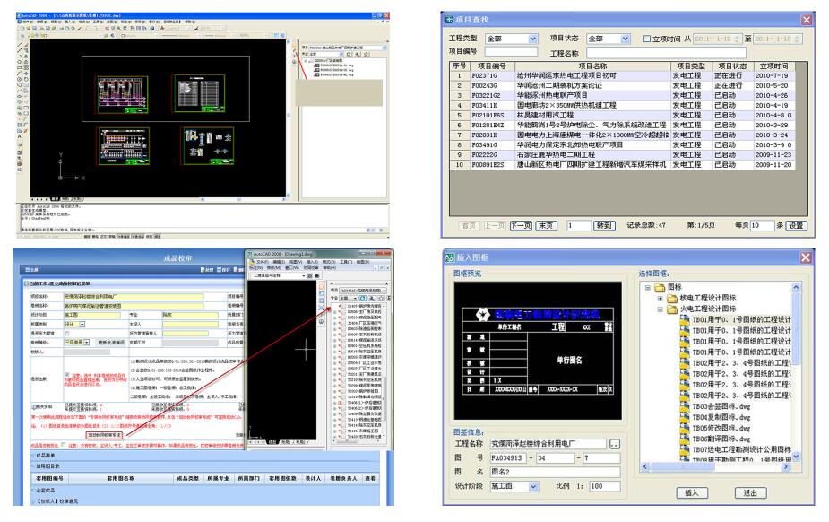Click the 每页 records field showing 10

[x=762, y=225]
